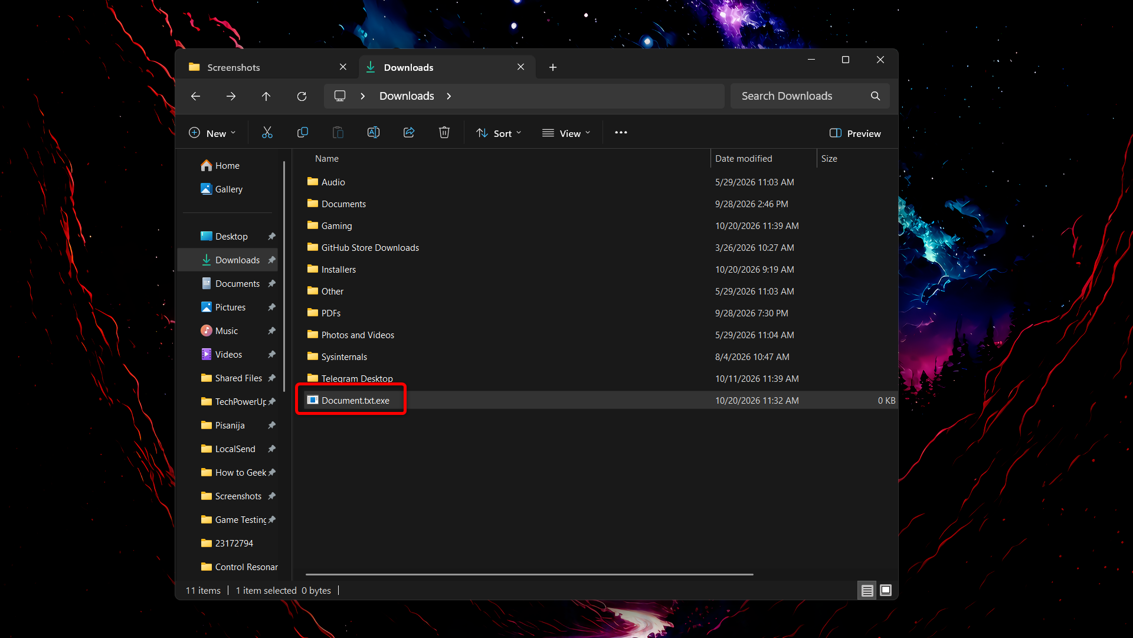Select the Photos and Videos folder
Screen dimensions: 1133x638
[x=358, y=335]
